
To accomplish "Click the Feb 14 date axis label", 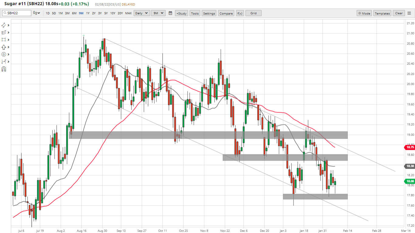I will click(348, 231).
